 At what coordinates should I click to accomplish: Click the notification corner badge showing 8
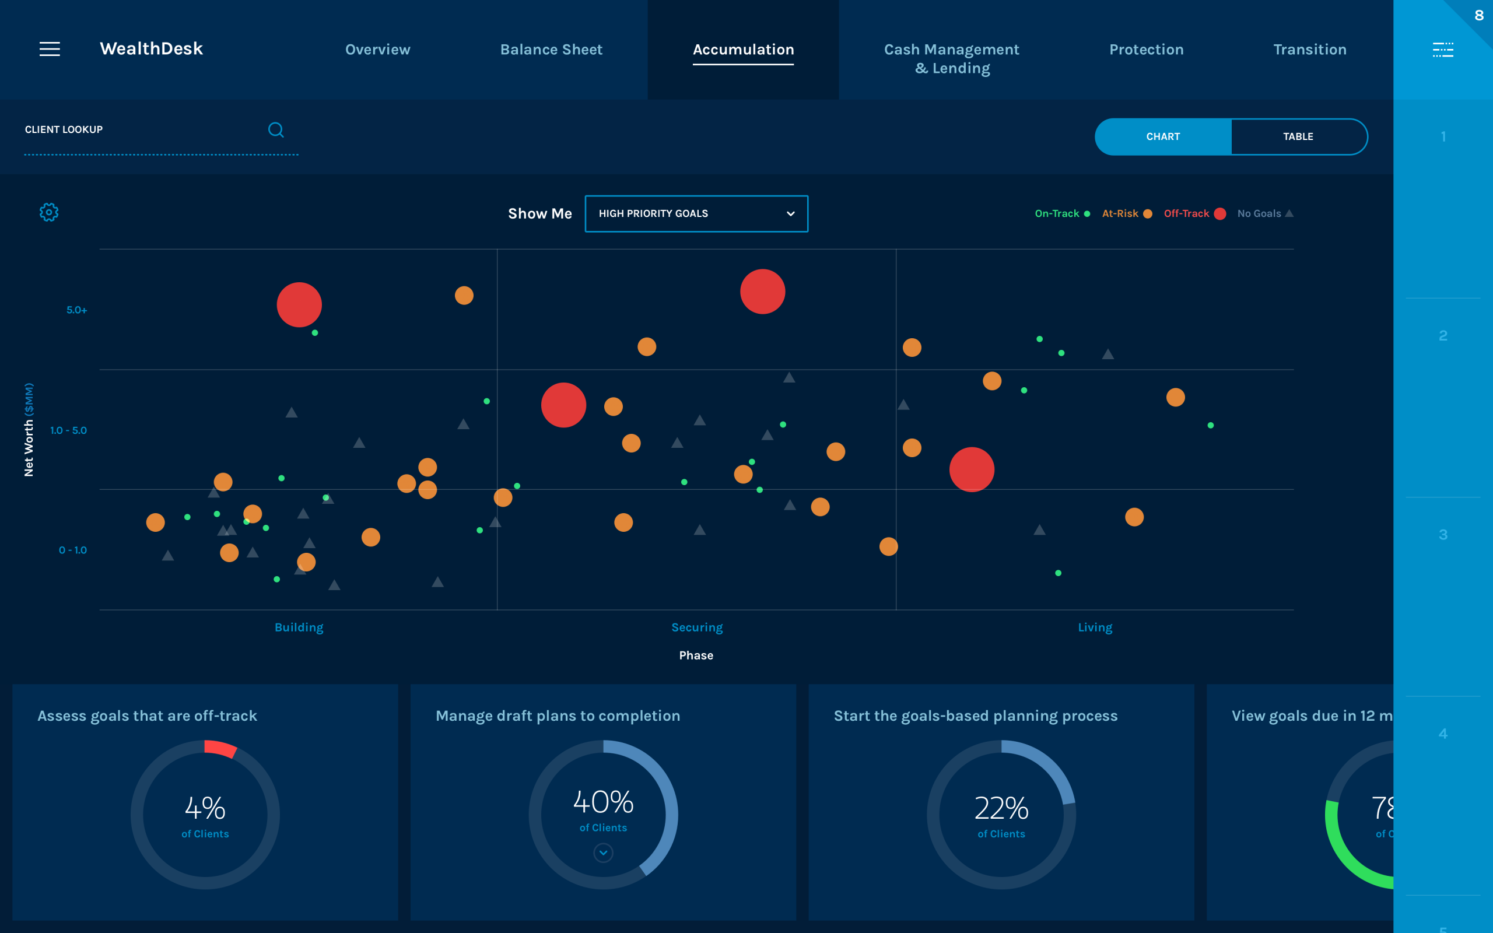tap(1479, 15)
